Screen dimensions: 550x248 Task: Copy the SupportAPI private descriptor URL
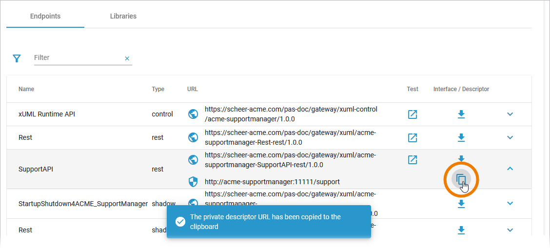click(x=461, y=179)
